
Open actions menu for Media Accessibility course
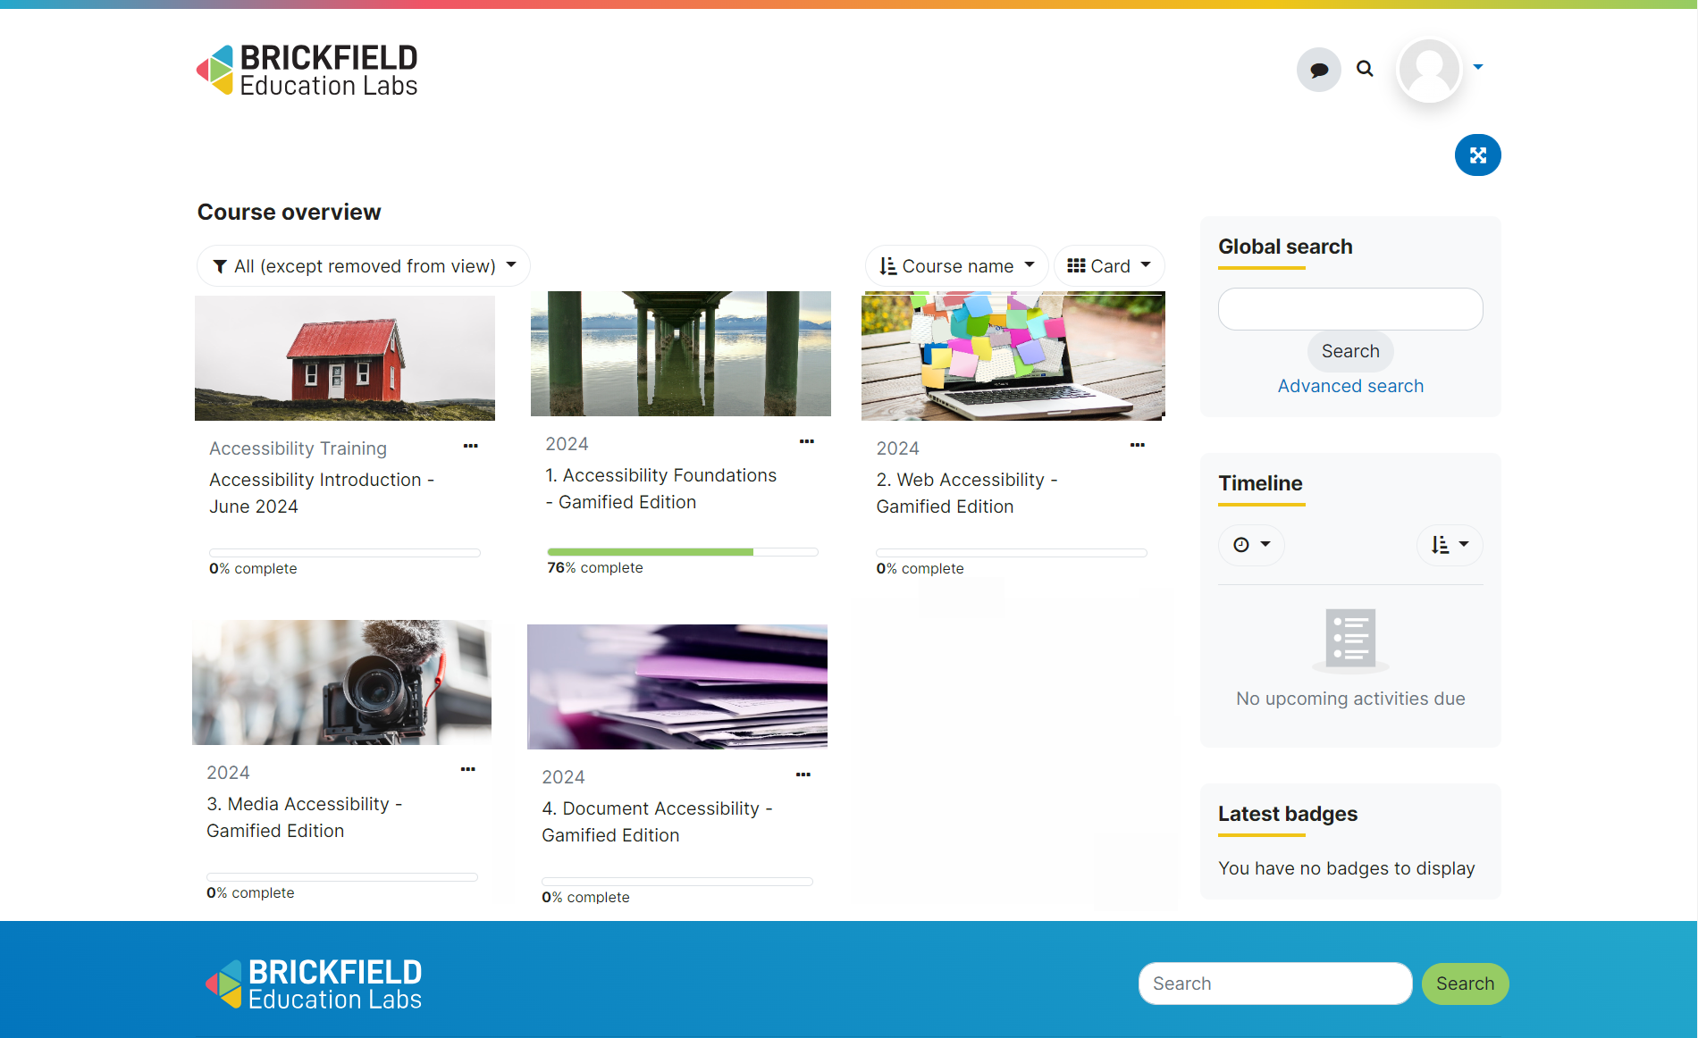pos(467,769)
